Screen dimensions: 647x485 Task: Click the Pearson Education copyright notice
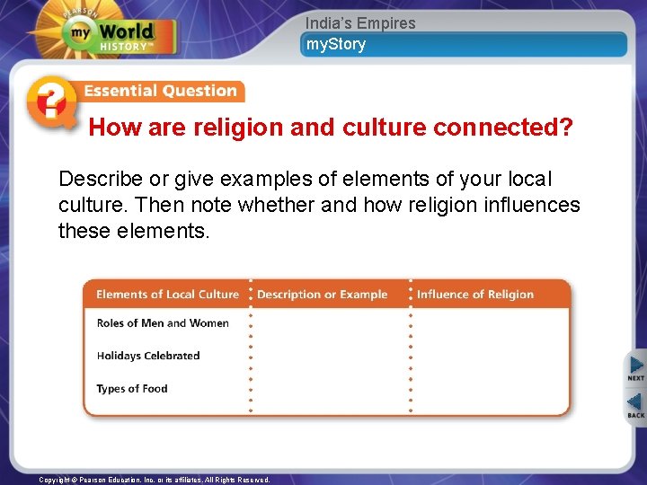pos(155,480)
